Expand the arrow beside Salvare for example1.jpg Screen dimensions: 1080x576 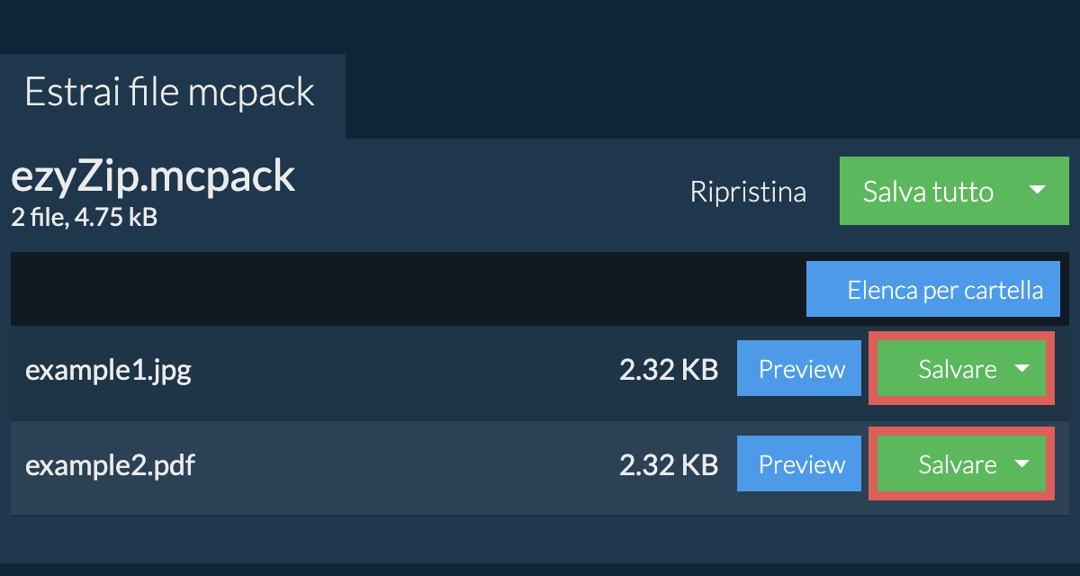pyautogui.click(x=1021, y=369)
